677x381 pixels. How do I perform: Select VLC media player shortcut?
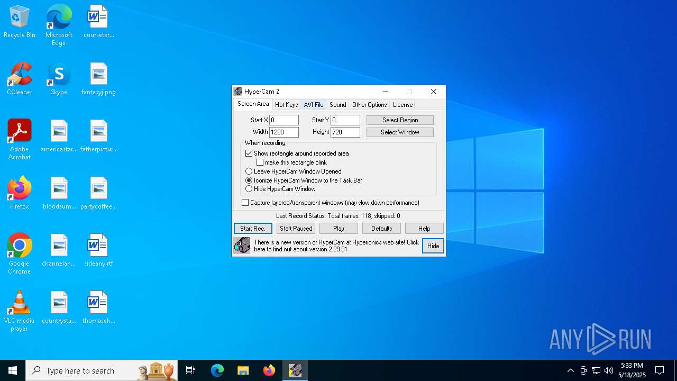pyautogui.click(x=20, y=311)
